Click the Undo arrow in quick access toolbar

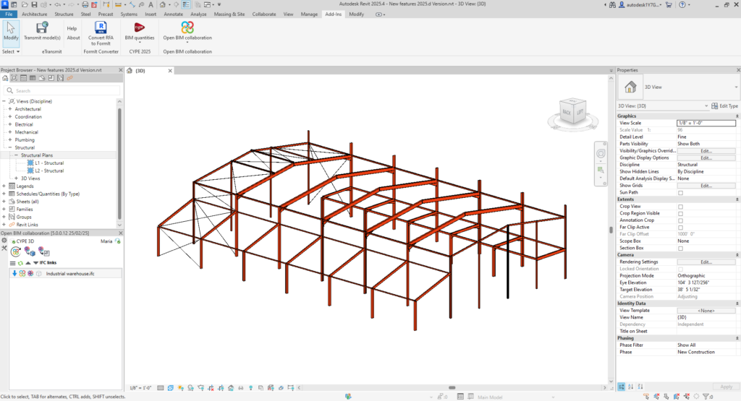pos(57,4)
